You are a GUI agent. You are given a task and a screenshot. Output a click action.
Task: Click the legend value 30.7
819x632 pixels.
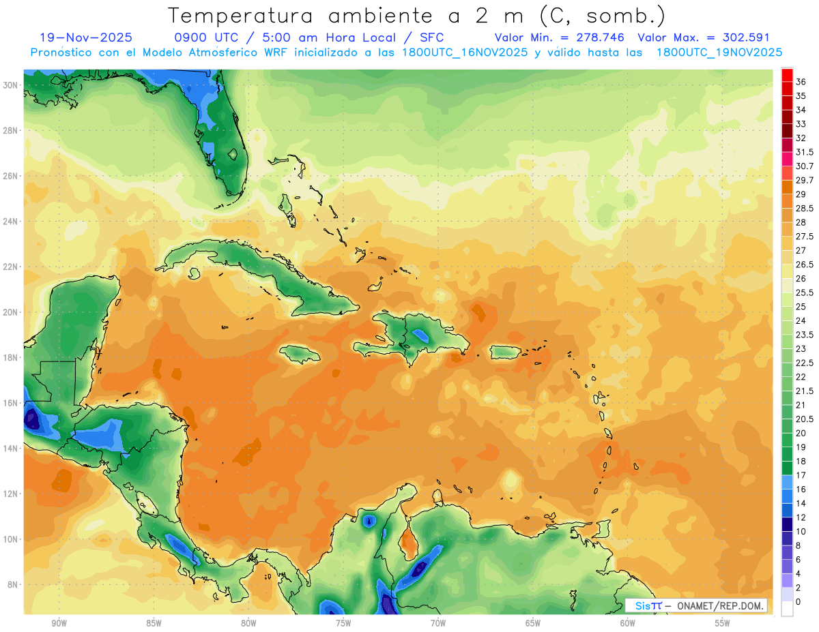tap(805, 166)
